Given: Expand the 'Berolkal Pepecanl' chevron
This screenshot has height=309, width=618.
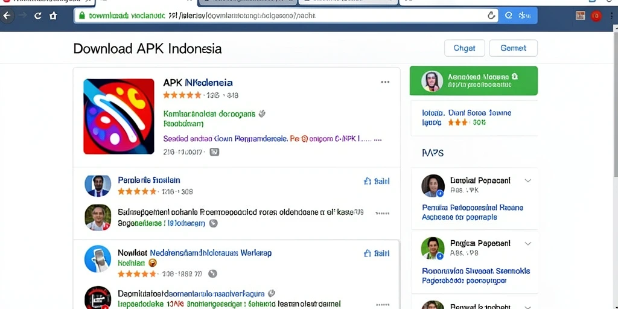Looking at the screenshot, I should pos(527,180).
